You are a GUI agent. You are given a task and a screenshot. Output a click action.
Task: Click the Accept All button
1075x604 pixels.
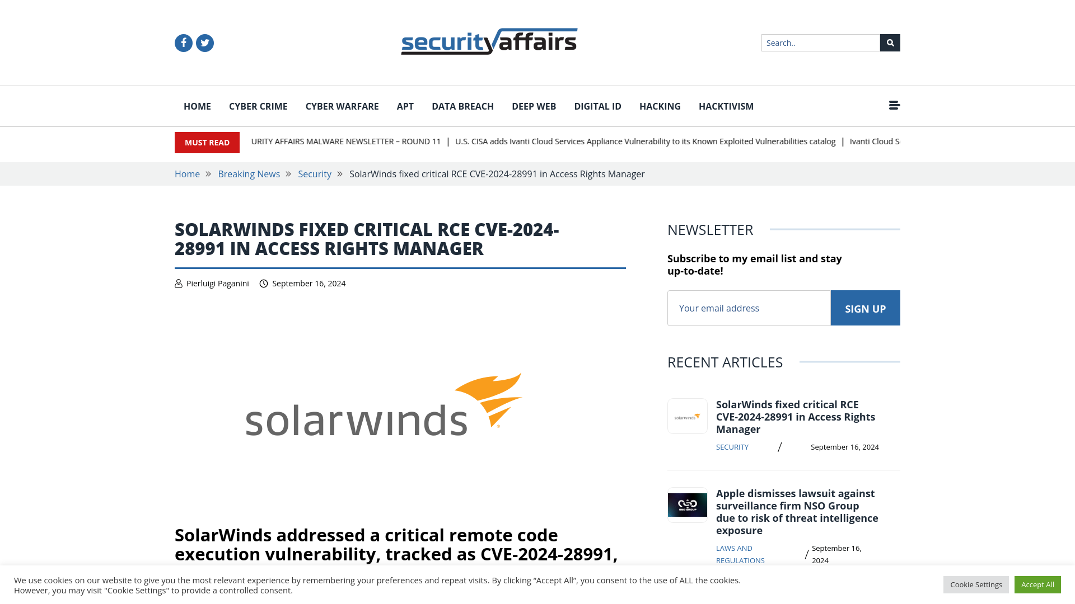click(x=1037, y=584)
